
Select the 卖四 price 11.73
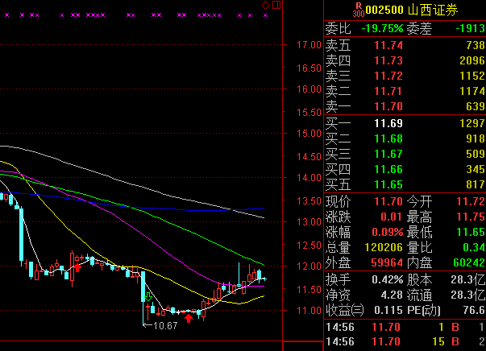point(388,60)
